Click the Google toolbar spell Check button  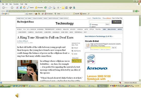tap(58, 14)
